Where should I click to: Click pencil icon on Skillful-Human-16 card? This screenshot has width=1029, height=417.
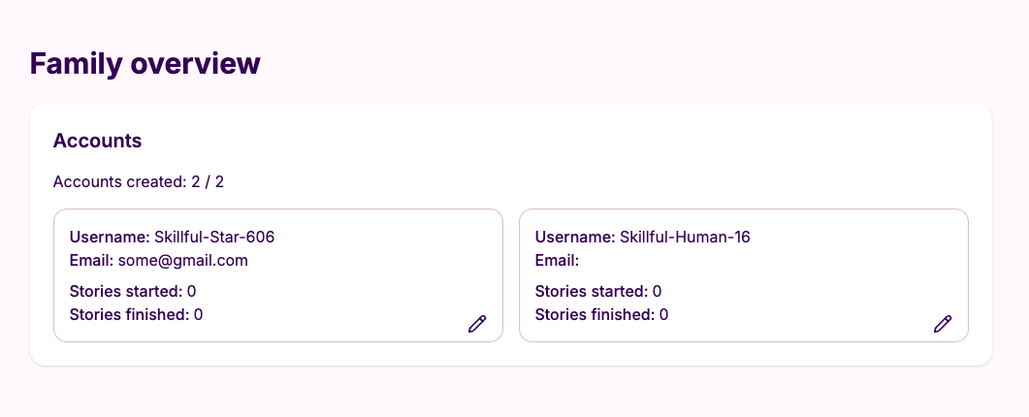[943, 324]
